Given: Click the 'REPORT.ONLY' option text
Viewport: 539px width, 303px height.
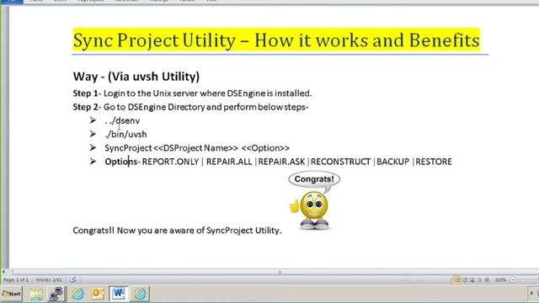Looking at the screenshot, I should click(170, 162).
